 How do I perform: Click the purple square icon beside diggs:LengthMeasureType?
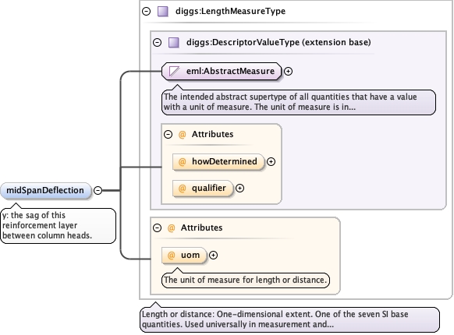(163, 11)
